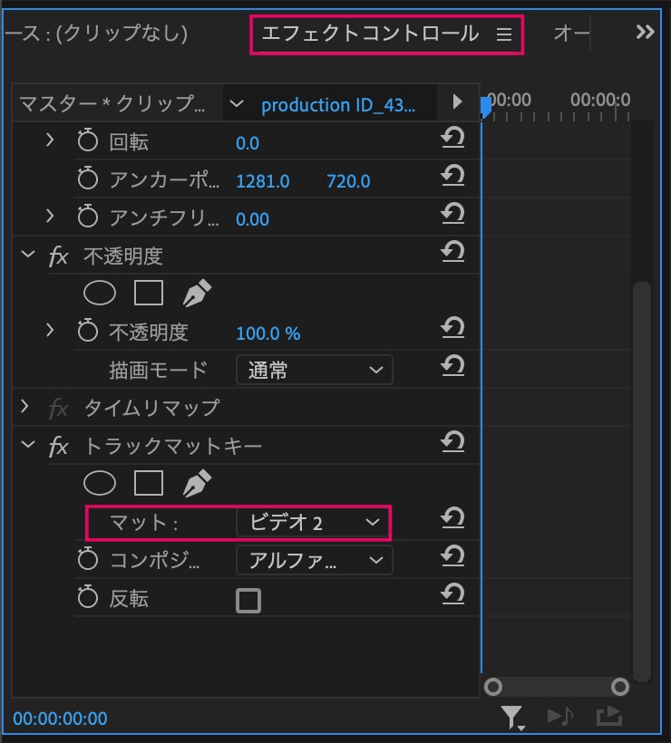The height and width of the screenshot is (743, 671).
Task: Click the vertical scrollbar of effect panel
Action: 642,481
